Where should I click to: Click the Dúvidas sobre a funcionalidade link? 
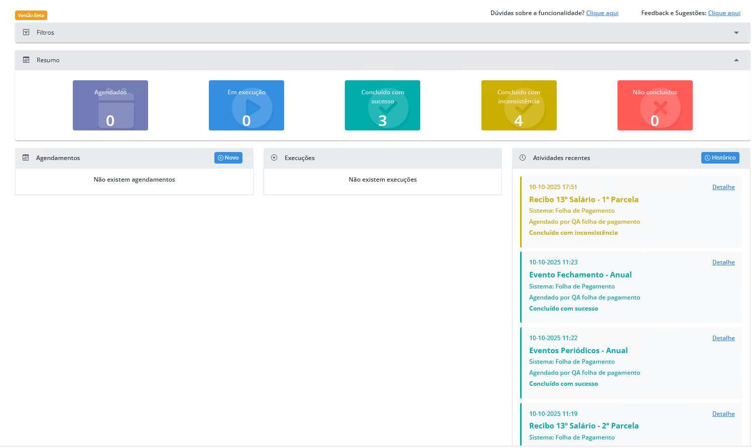(x=602, y=13)
